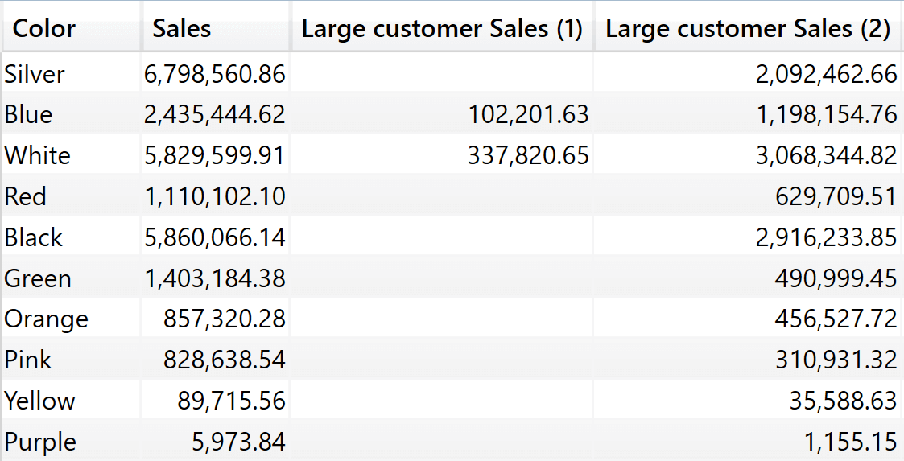Click the 2,092,462.66 Silver value

pyautogui.click(x=826, y=74)
